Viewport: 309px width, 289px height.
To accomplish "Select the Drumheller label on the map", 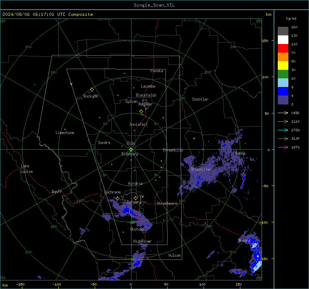I will [x=201, y=169].
